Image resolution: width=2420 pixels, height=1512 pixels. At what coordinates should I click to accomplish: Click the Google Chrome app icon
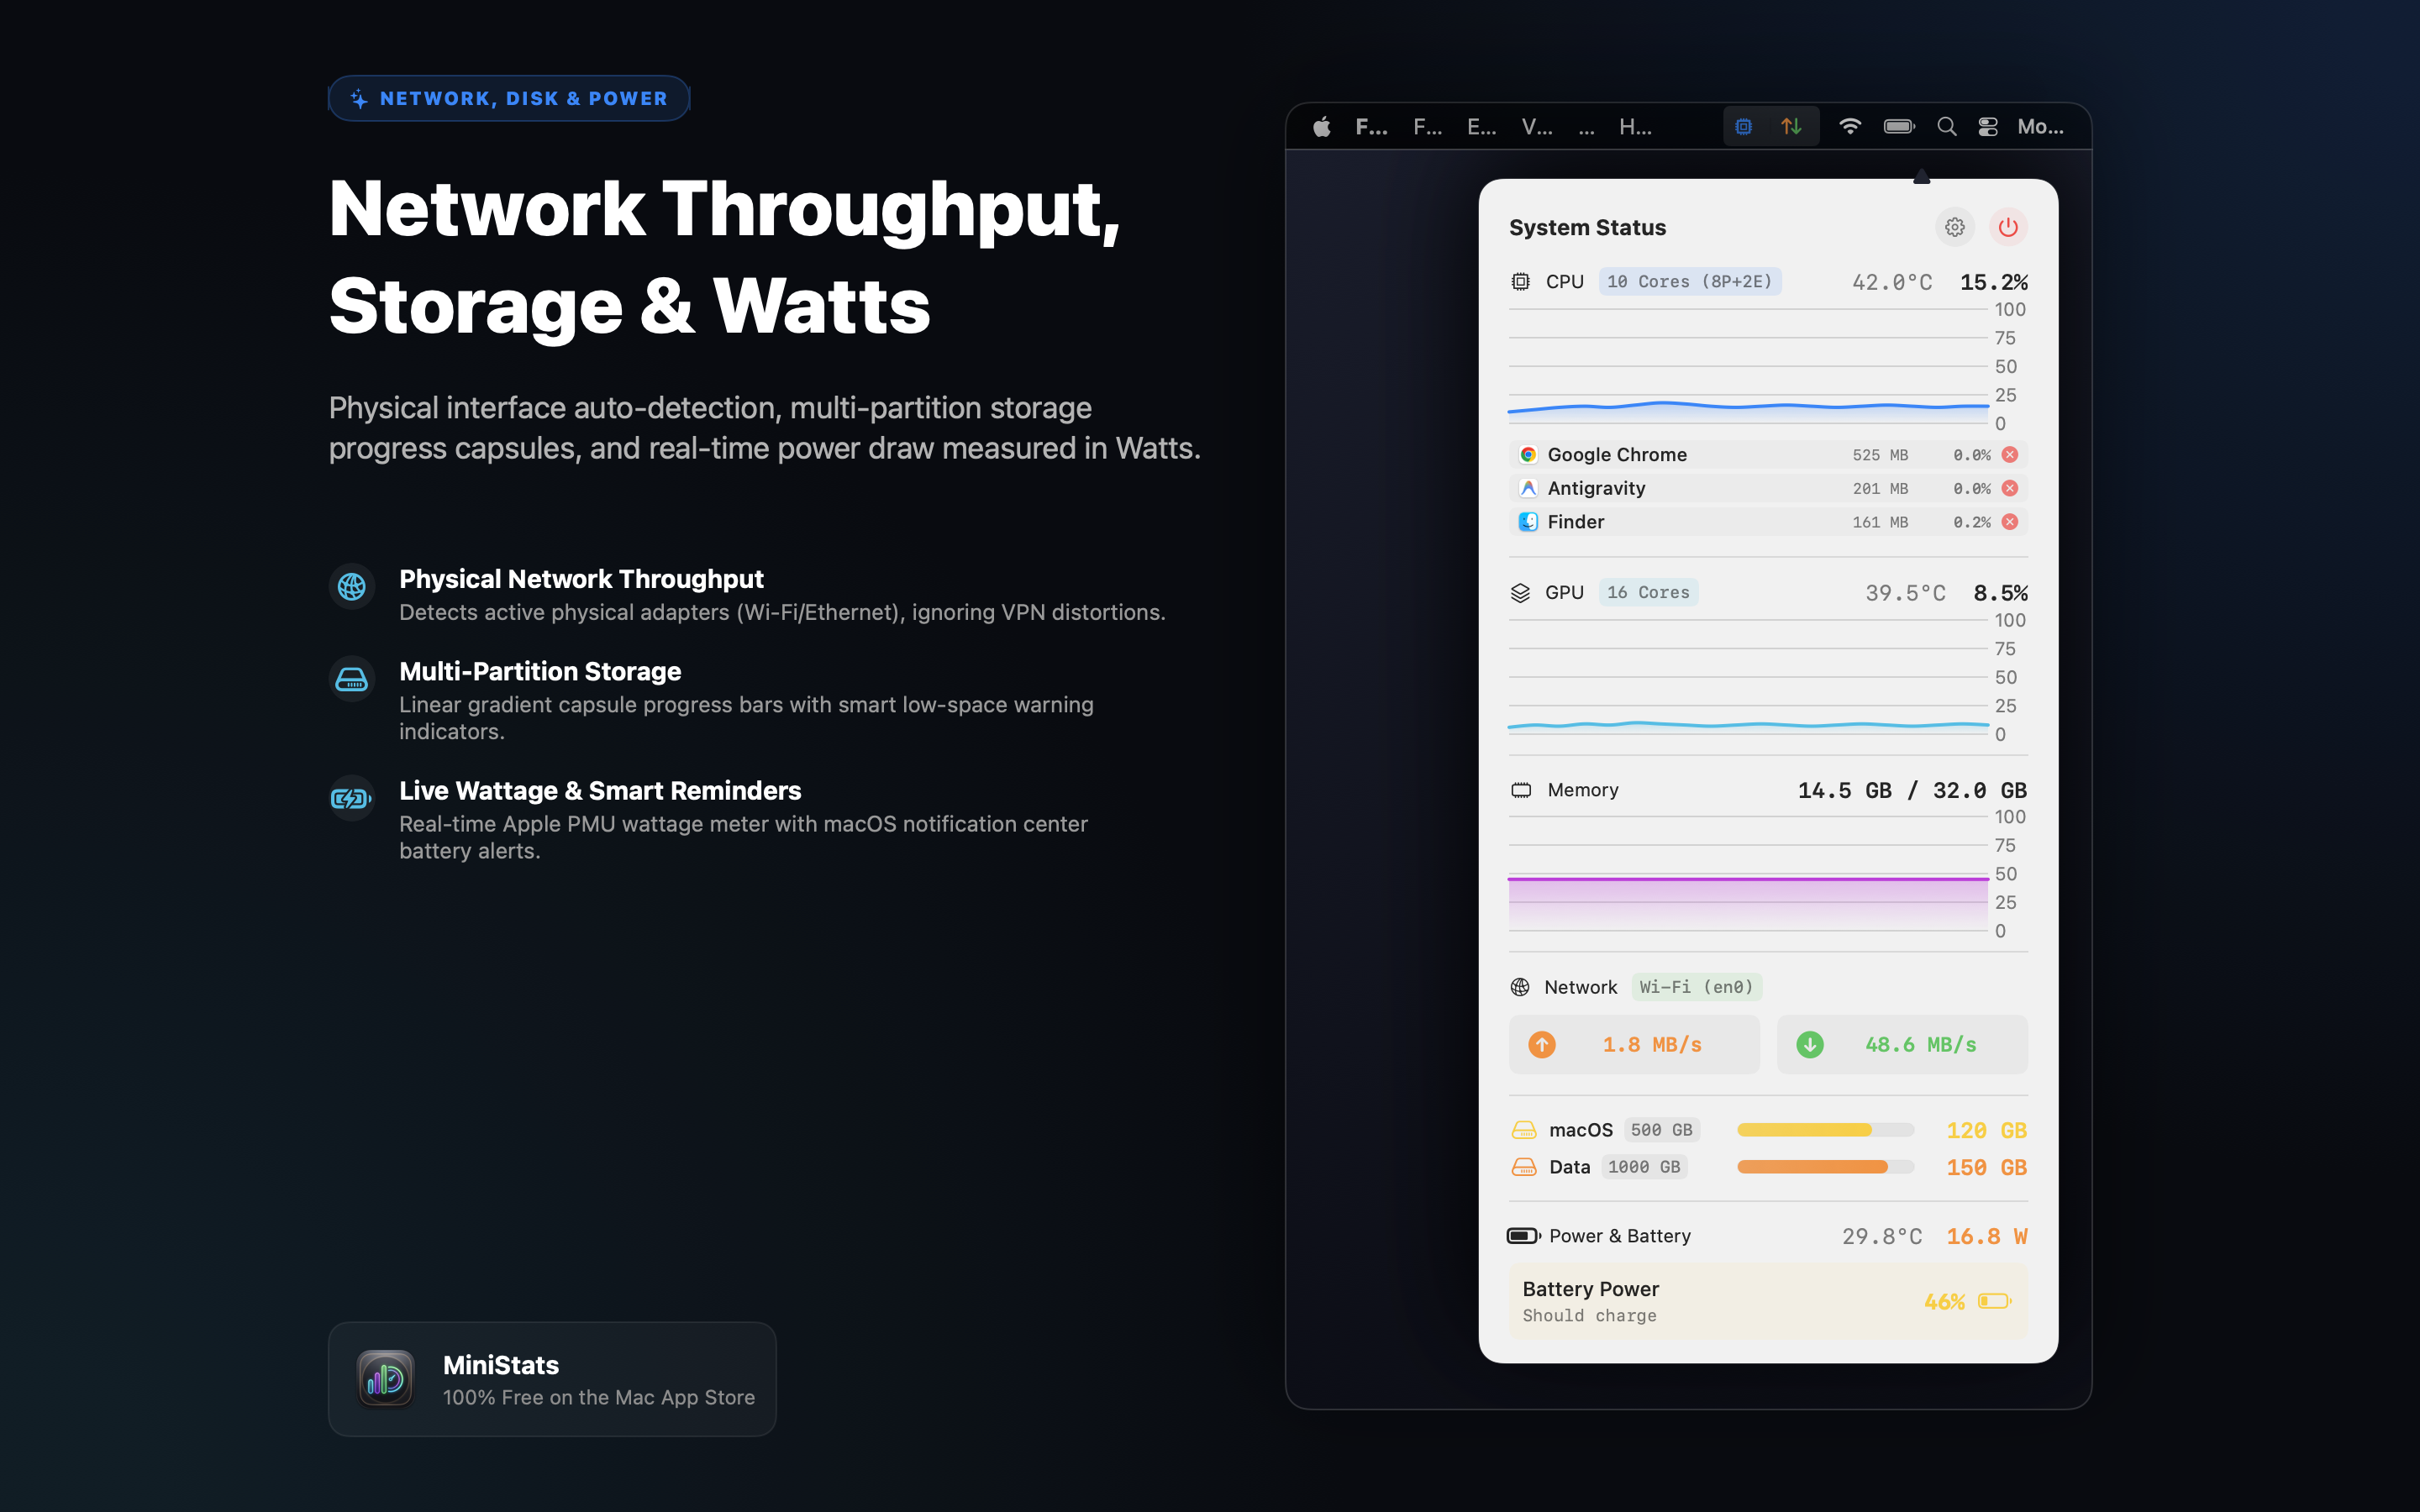tap(1528, 455)
